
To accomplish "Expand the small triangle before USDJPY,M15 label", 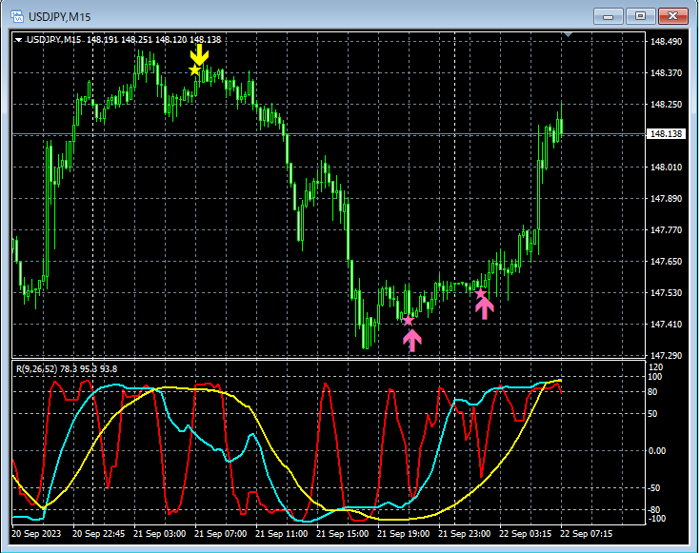I will 18,40.
